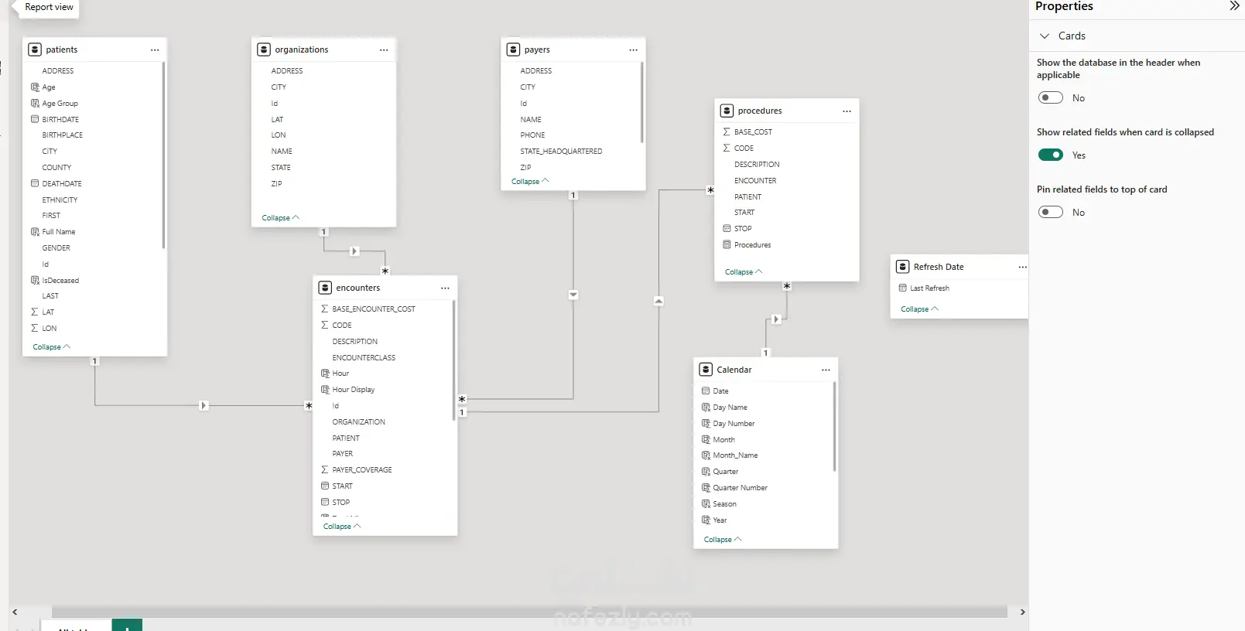Screen dimensions: 1245x631
Task: Toggle Show related fields when card is collapsed
Action: click(x=1051, y=155)
